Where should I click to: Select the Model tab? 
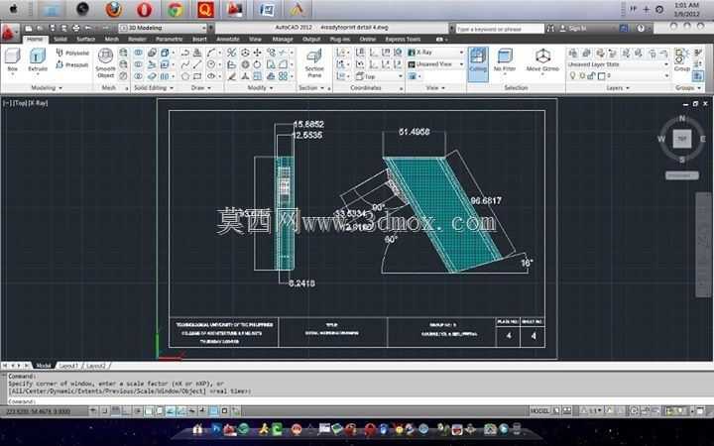click(x=44, y=366)
